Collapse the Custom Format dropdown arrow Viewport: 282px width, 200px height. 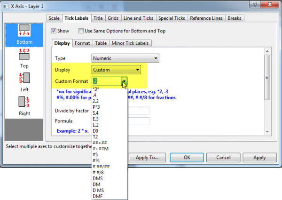(x=124, y=82)
